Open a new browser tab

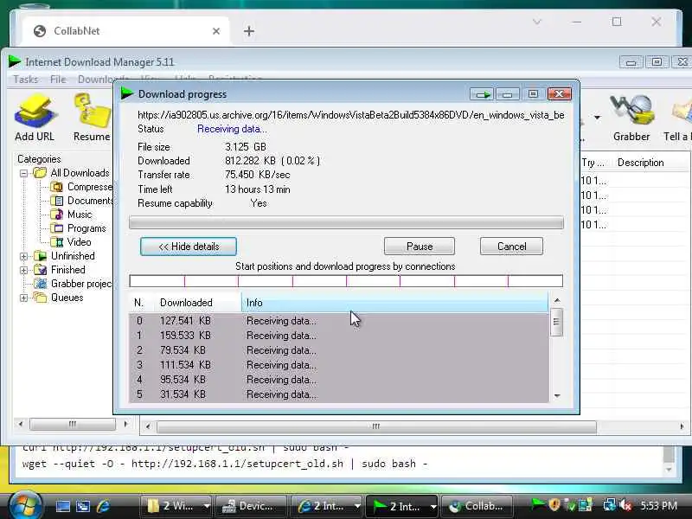click(249, 31)
